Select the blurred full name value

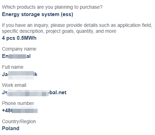click(20, 74)
